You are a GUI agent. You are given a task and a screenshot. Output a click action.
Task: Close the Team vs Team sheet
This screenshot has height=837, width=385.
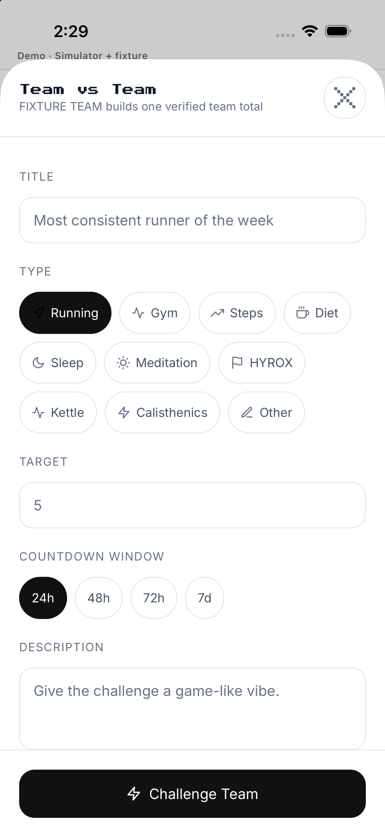(344, 97)
